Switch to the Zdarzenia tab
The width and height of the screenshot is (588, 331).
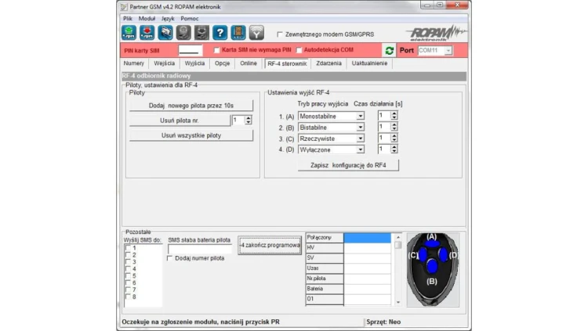328,63
